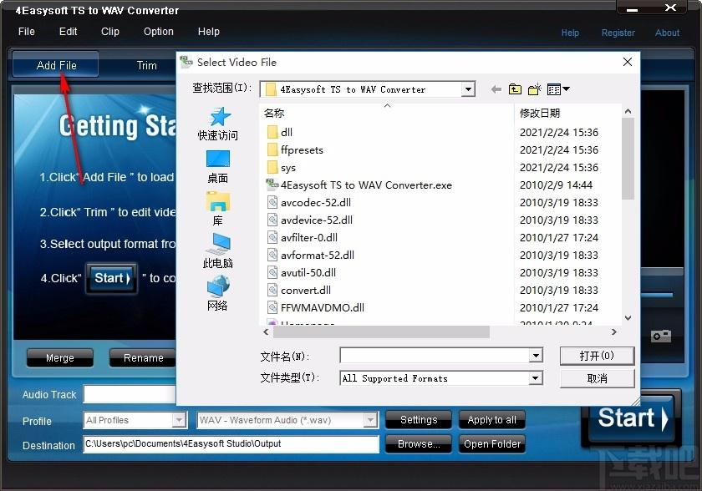Viewport: 702px width, 491px height.
Task: Expand the look-in folder dropdown
Action: (x=468, y=89)
